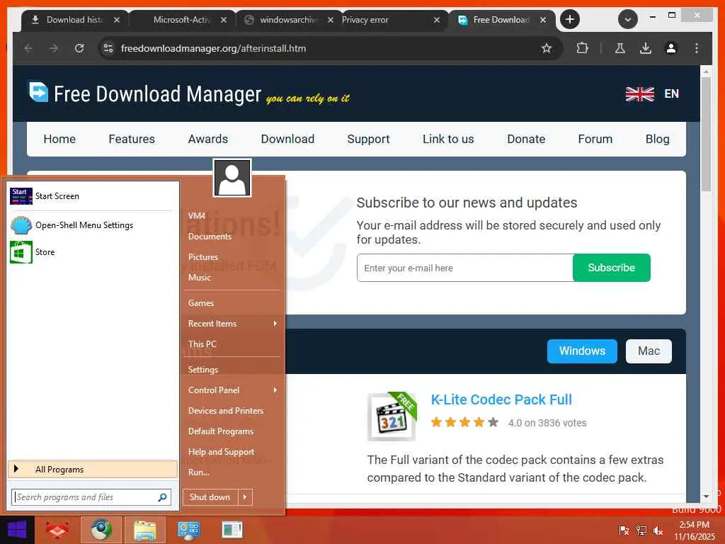Open the tab search dropdown
Image resolution: width=725 pixels, height=544 pixels.
pyautogui.click(x=628, y=19)
